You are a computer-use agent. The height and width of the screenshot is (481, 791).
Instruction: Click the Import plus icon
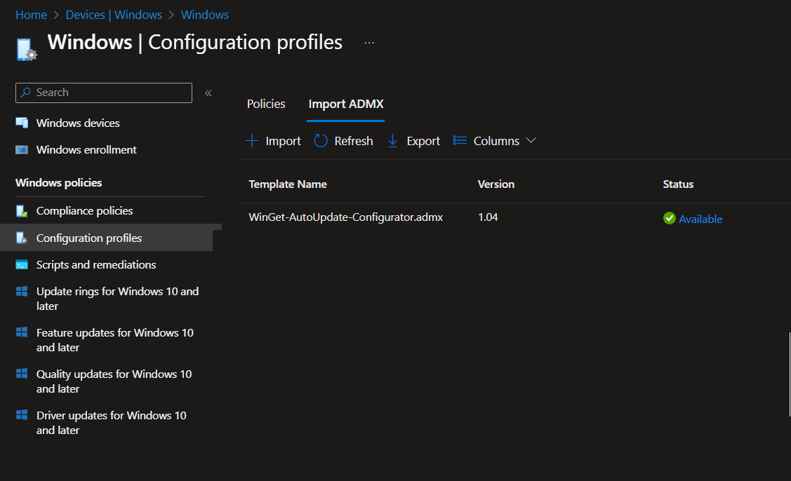coord(252,141)
